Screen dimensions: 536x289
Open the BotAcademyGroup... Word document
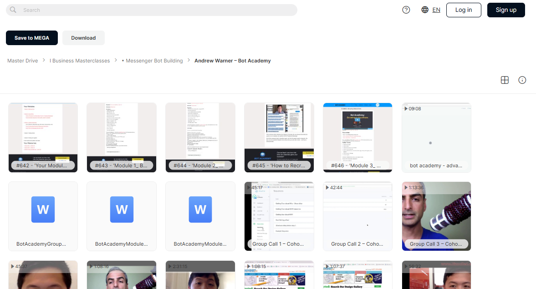pos(43,216)
